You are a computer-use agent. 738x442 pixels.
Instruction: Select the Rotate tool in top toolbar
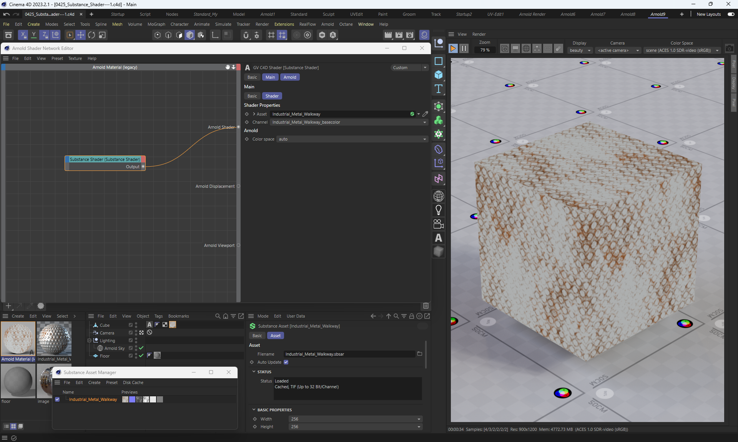(91, 35)
